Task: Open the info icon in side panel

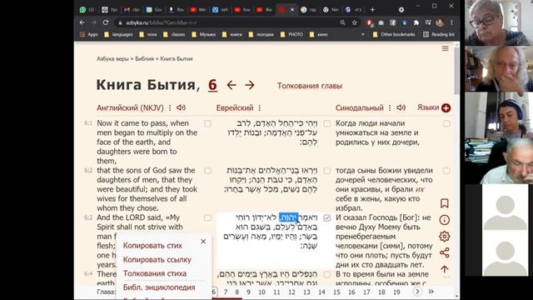Action: click(444, 220)
